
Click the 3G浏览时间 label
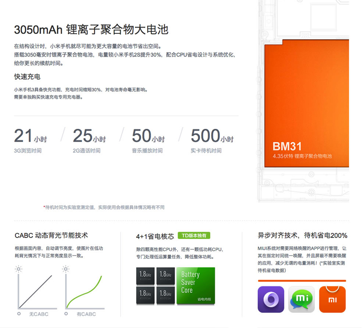[28, 150]
